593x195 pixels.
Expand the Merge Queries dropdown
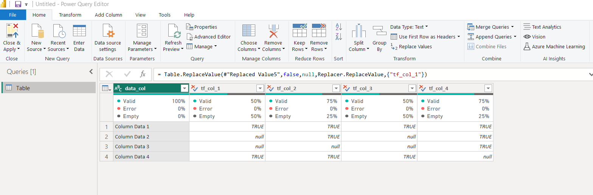tap(512, 27)
